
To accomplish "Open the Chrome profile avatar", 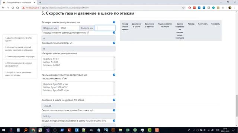I will pyautogui.click(x=230, y=8).
